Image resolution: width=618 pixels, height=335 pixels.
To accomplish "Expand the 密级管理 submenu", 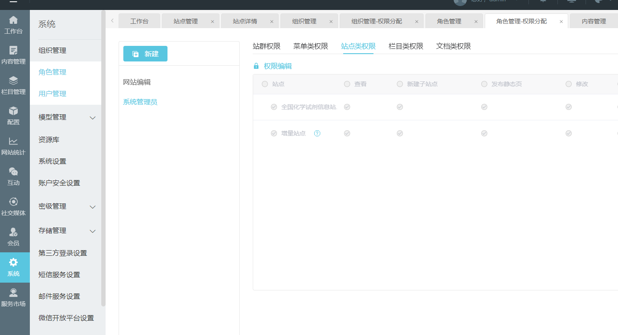I will click(x=93, y=207).
